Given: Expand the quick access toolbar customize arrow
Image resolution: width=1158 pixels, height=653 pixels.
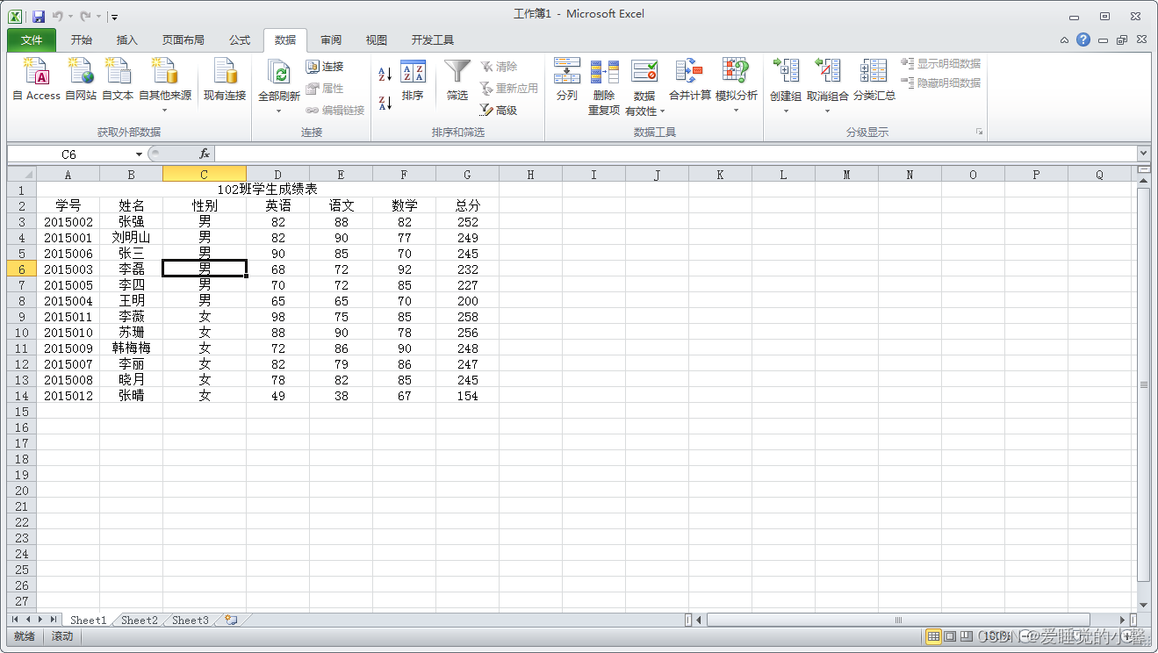Looking at the screenshot, I should click(x=115, y=17).
